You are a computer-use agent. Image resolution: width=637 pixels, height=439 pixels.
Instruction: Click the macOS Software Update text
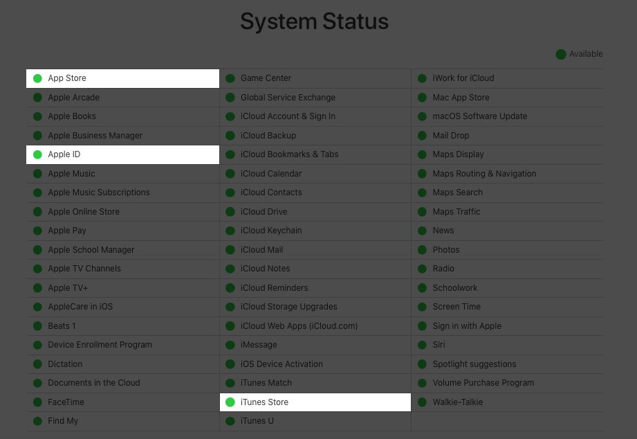point(480,116)
